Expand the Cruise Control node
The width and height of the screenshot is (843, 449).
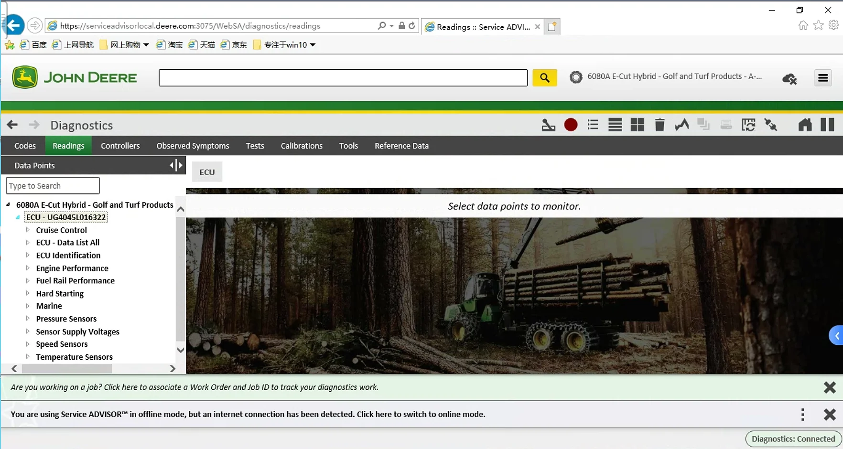[x=28, y=230]
